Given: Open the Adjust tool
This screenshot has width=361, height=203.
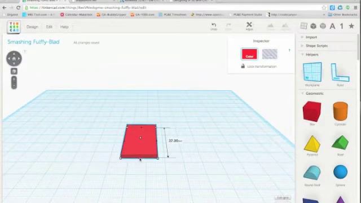Looking at the screenshot, I should point(249,27).
